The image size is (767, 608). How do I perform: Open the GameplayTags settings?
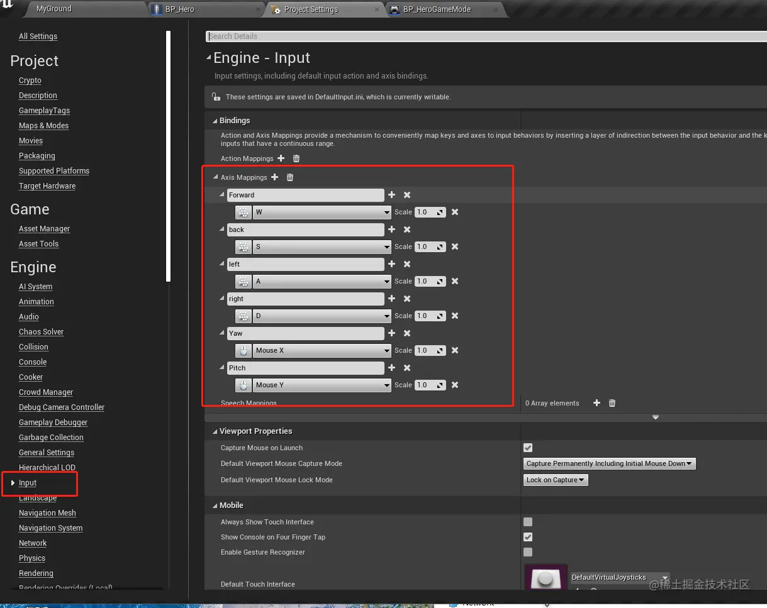[44, 111]
